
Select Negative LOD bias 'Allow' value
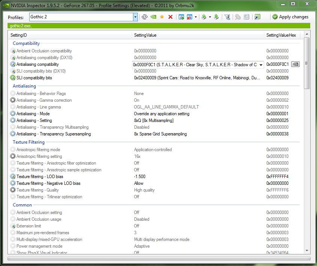tap(139, 183)
